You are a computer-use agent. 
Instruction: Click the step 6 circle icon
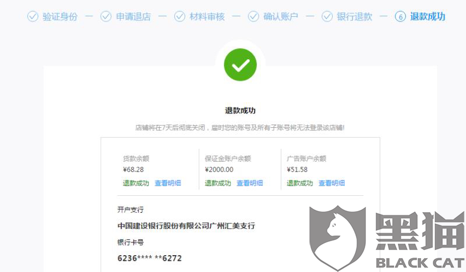[x=400, y=16]
